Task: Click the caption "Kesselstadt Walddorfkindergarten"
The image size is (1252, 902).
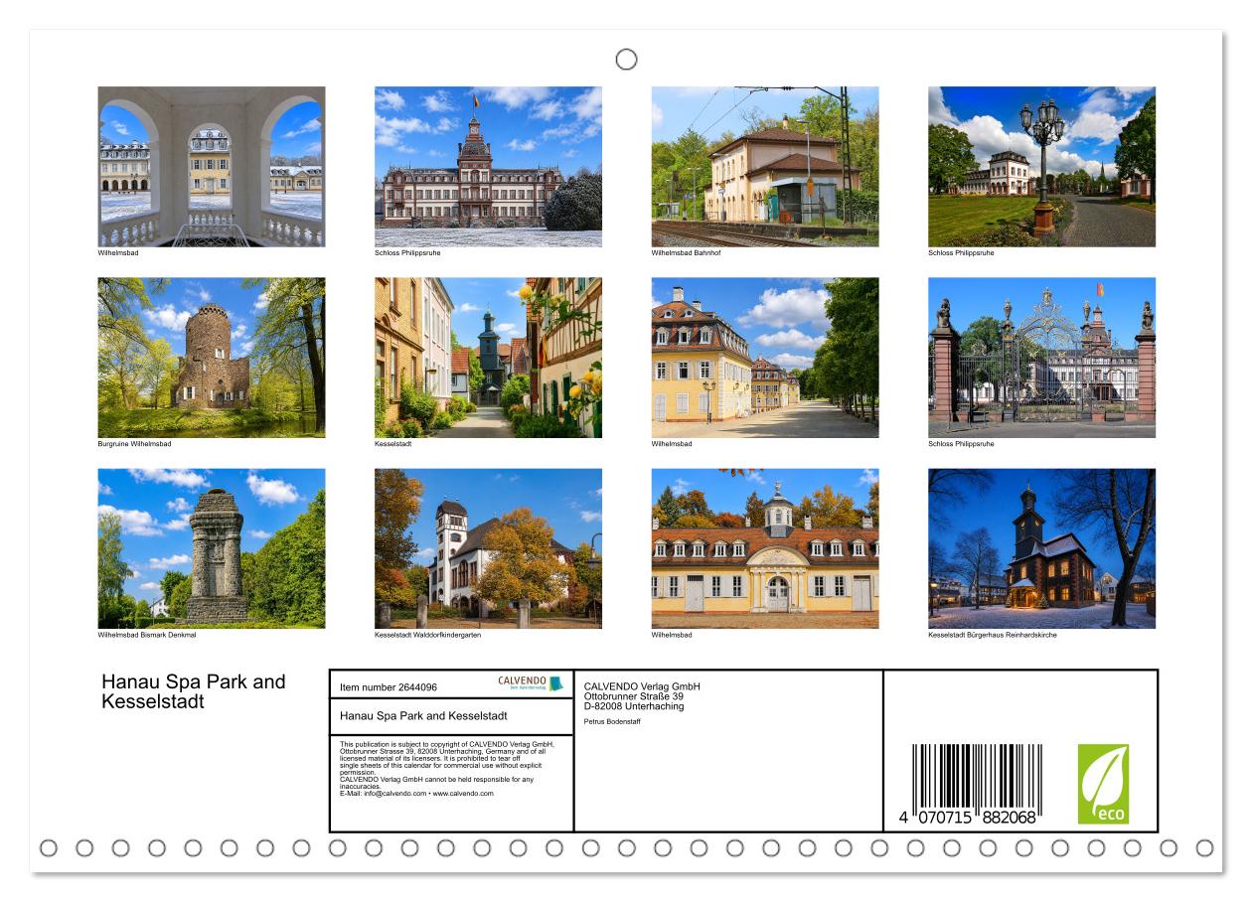Action: (427, 635)
